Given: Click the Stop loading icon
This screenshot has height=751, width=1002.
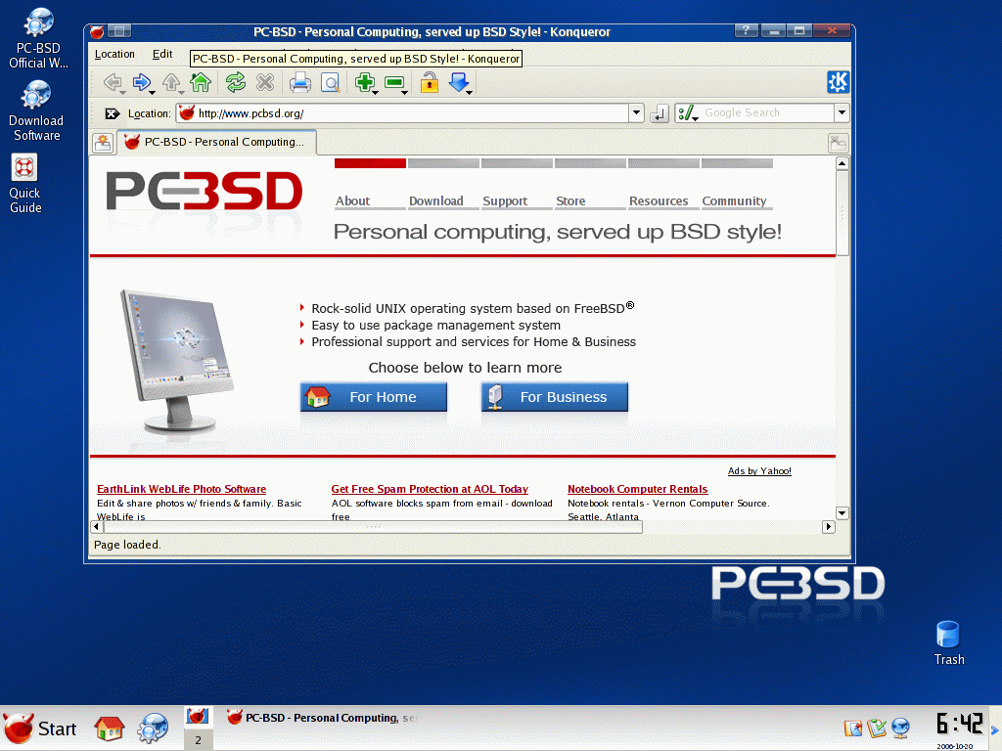Looking at the screenshot, I should [265, 82].
